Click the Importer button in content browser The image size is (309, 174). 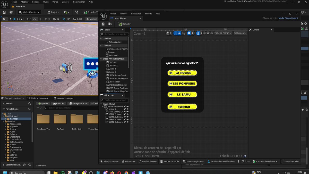click(x=59, y=104)
